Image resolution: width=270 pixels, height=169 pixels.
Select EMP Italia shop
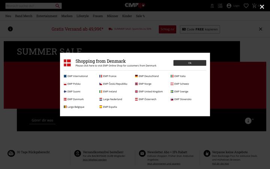pyautogui.click(x=178, y=76)
